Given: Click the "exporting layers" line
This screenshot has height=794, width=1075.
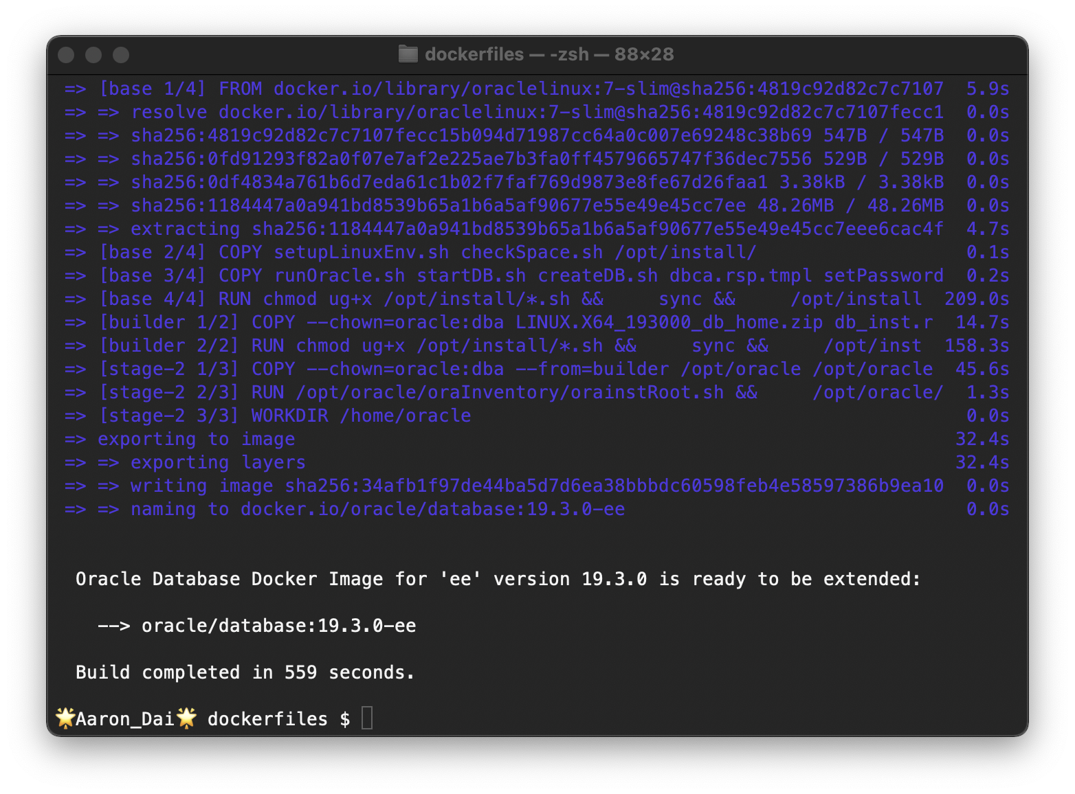Looking at the screenshot, I should coord(537,463).
